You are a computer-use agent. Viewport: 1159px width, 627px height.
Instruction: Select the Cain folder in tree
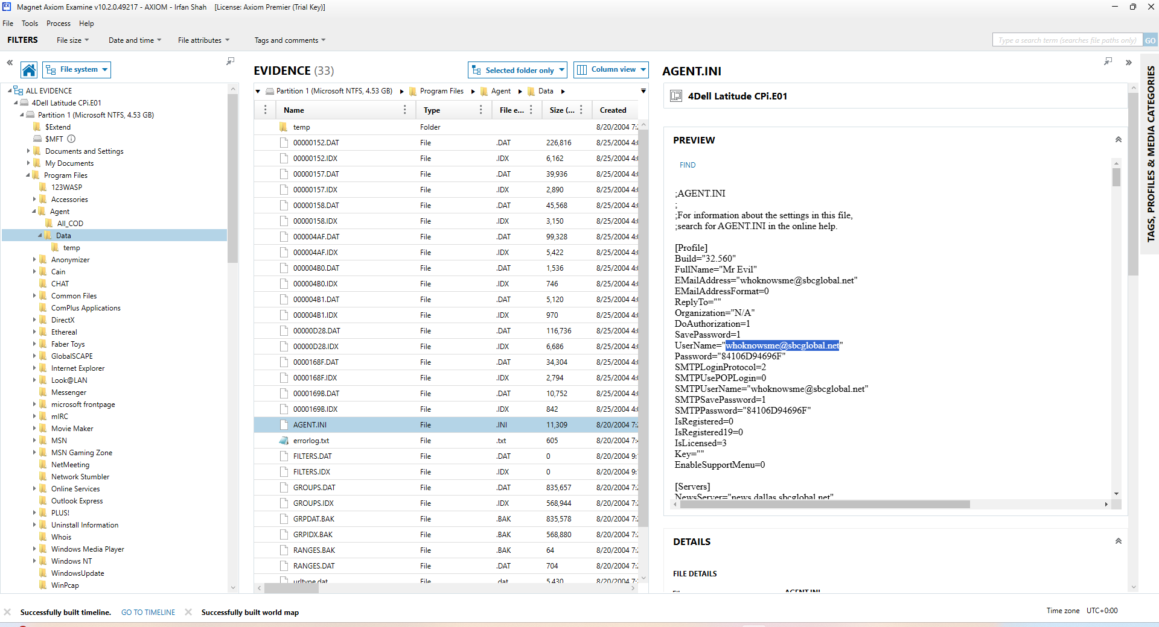[58, 272]
